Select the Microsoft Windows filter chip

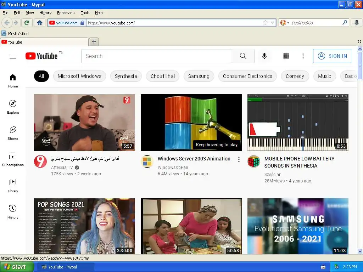pyautogui.click(x=79, y=76)
